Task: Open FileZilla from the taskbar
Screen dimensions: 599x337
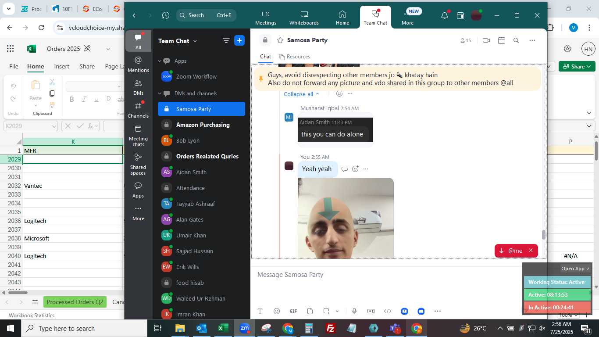Action: pyautogui.click(x=331, y=328)
